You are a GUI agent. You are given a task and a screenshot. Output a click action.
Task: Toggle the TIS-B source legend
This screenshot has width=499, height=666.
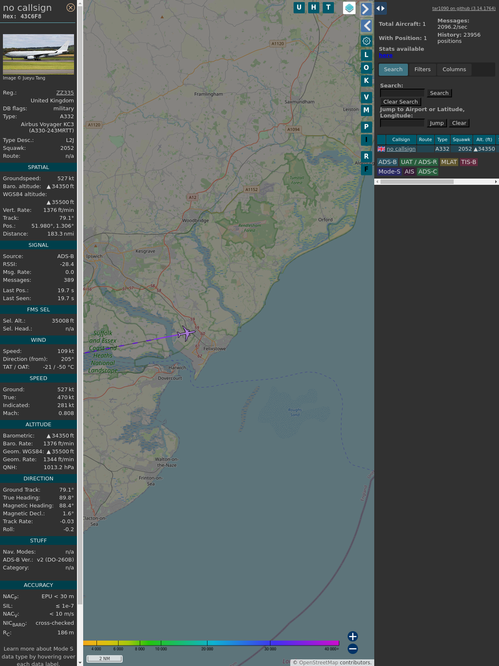click(469, 162)
